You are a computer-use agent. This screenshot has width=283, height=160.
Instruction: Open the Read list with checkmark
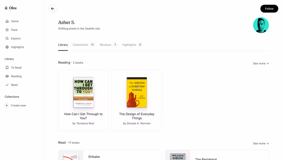click(x=12, y=85)
